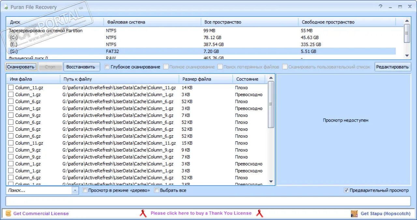Tick checkbox for first Column_1.gz row
417x220 pixels.
[11, 95]
